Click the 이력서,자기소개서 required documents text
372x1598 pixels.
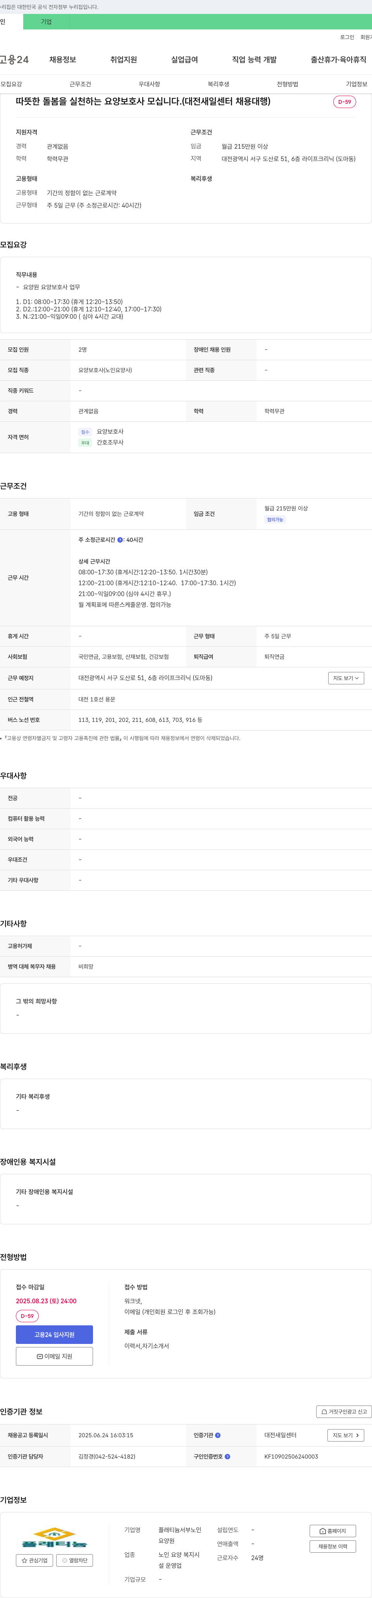tap(146, 1345)
